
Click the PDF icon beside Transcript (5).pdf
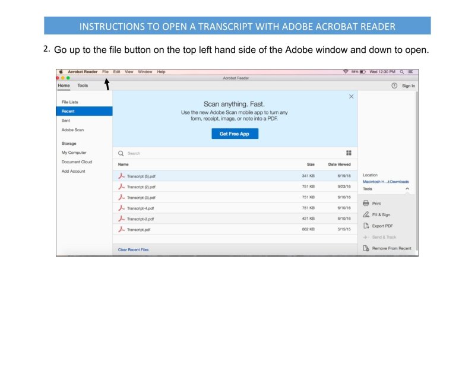pyautogui.click(x=121, y=176)
